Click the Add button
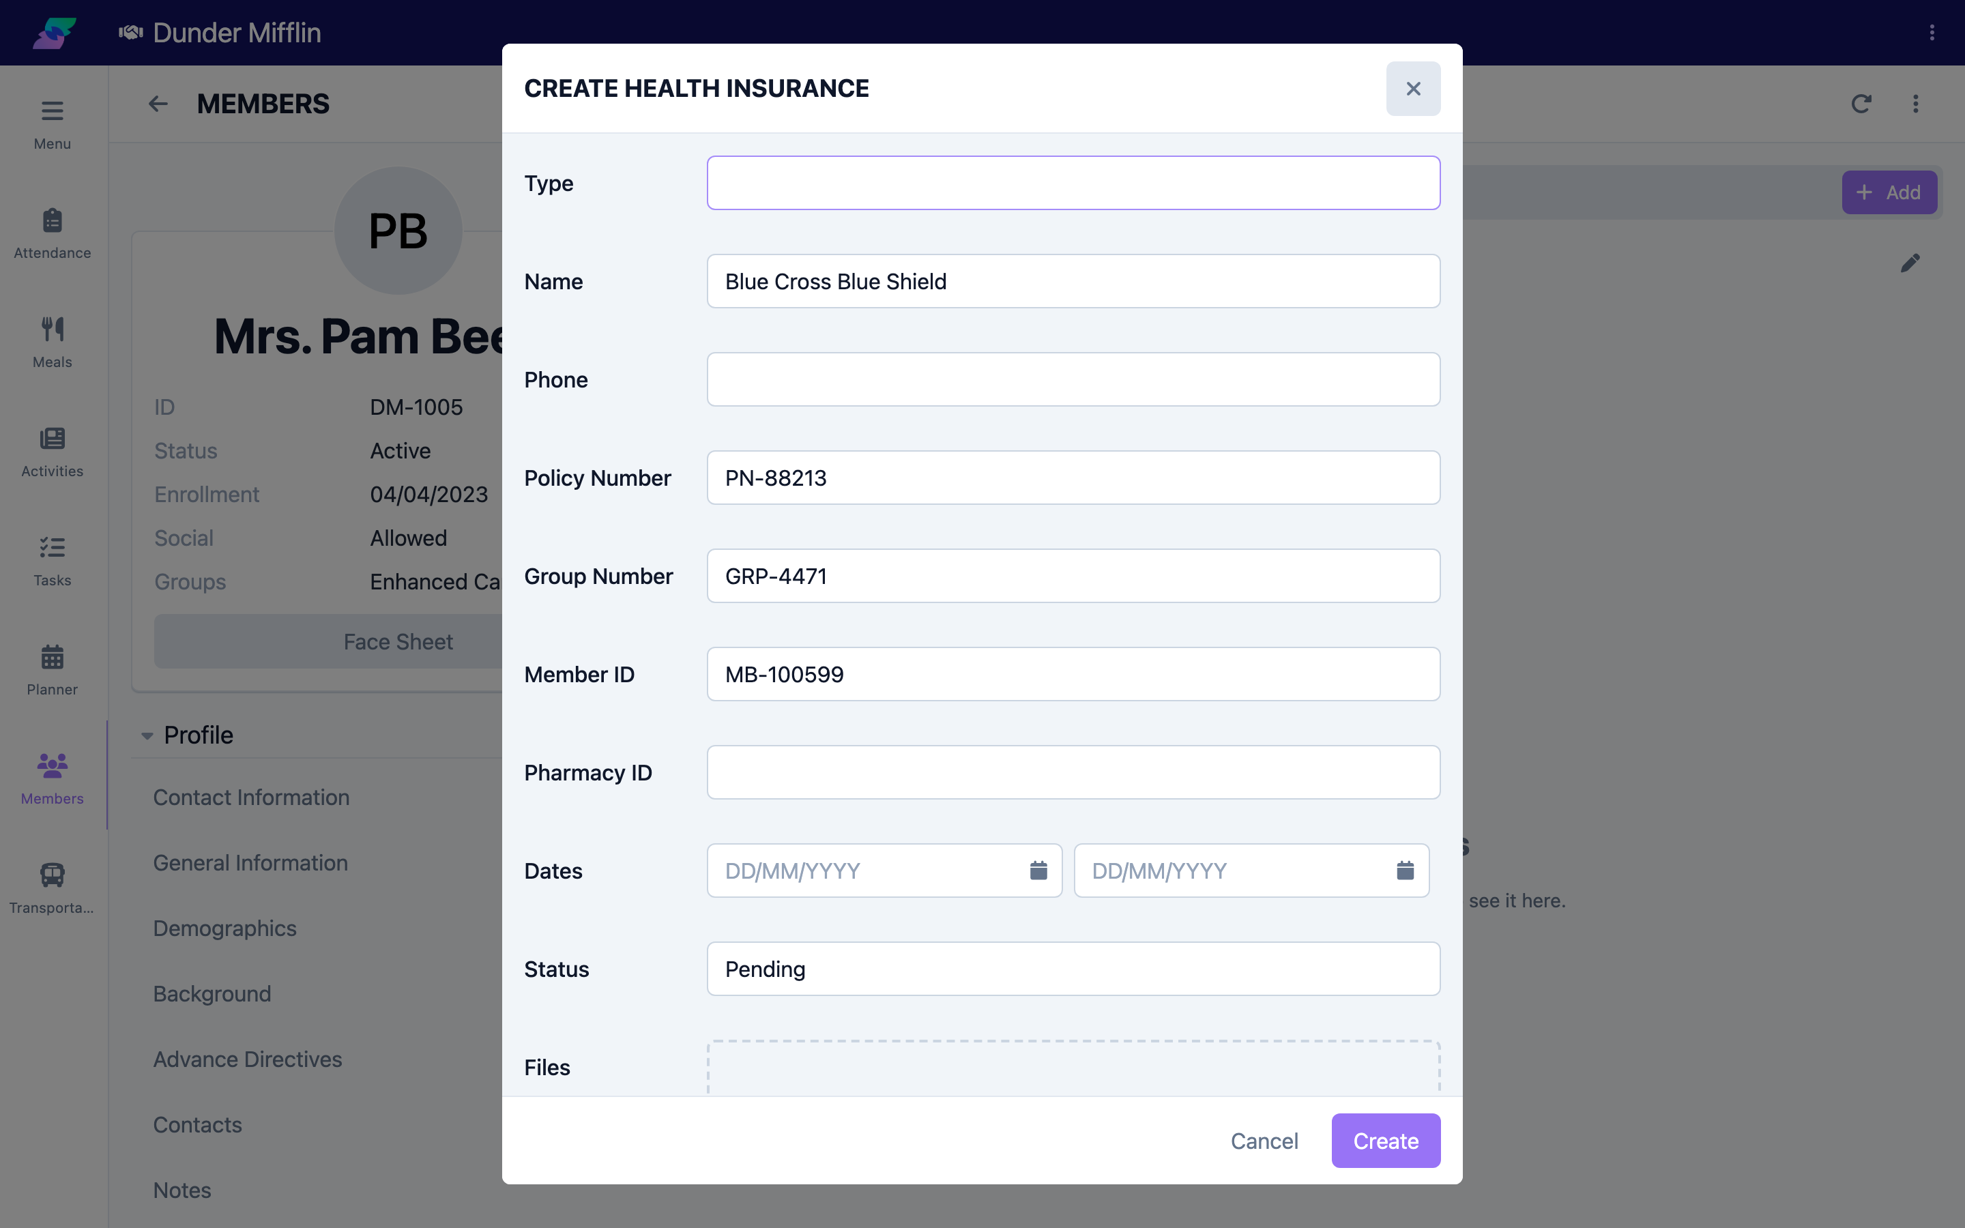Screen dimensions: 1965x1228 [x=1889, y=192]
